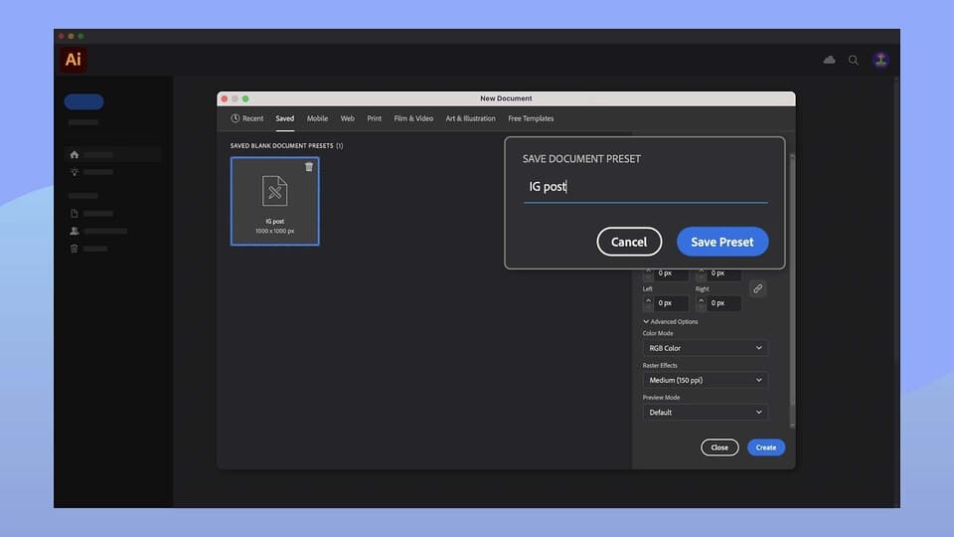Open the Film & Video tab

point(413,118)
